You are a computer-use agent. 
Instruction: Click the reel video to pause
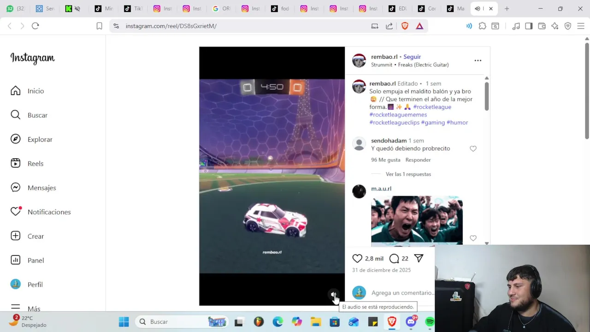272,176
